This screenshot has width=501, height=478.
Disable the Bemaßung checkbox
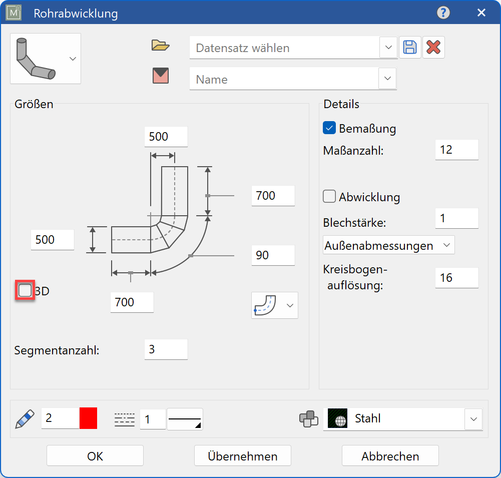[329, 128]
